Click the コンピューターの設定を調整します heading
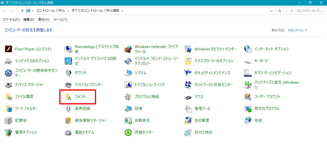The image size is (327, 150). [28, 30]
